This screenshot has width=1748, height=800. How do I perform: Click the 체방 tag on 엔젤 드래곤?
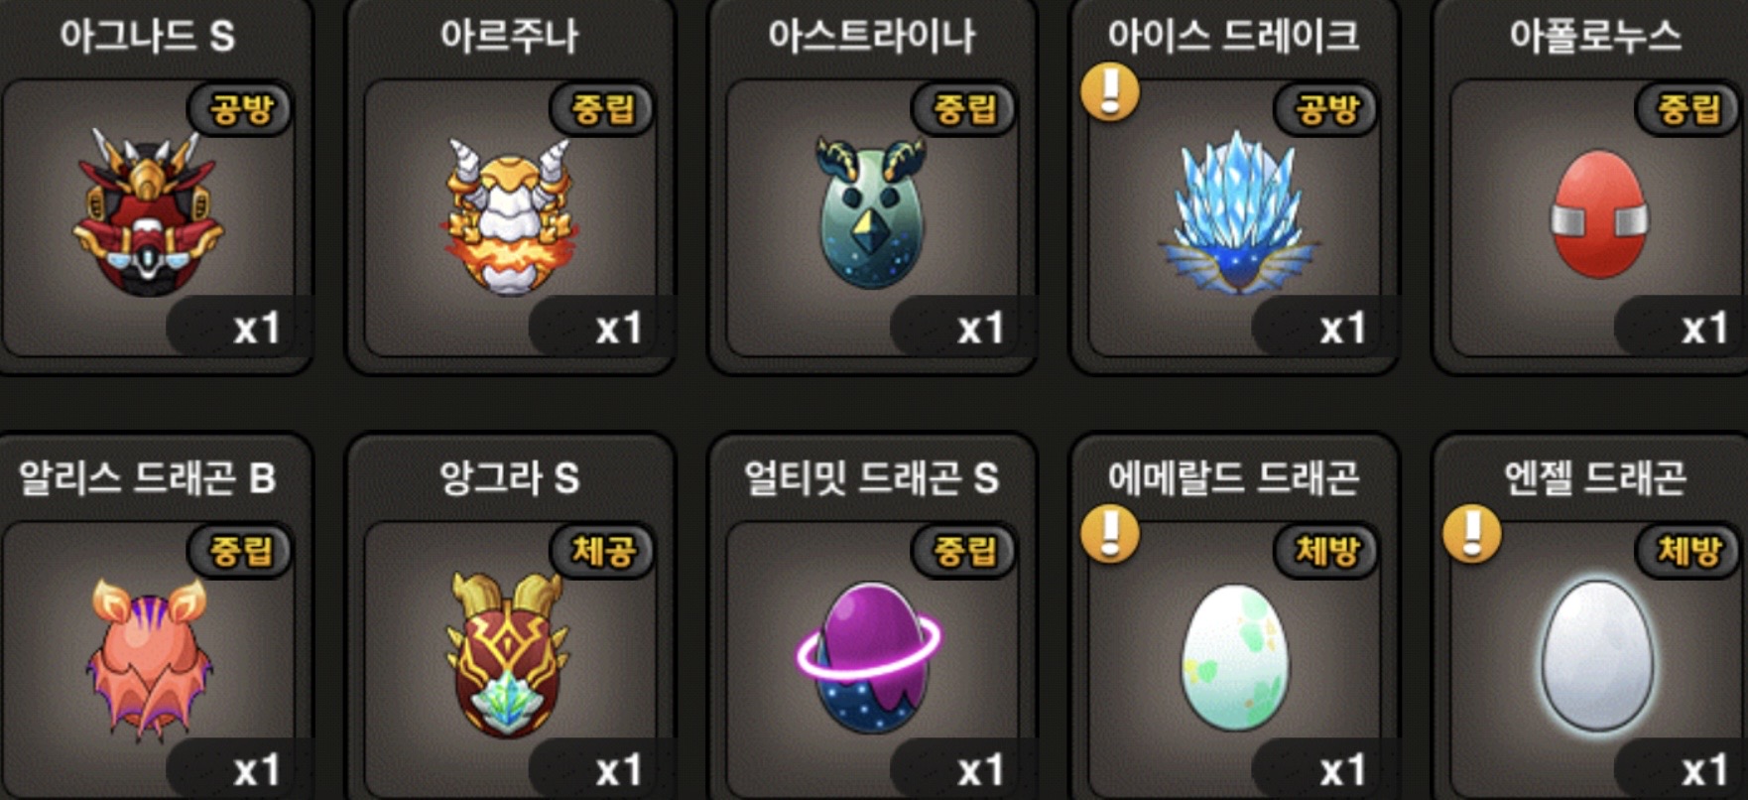[x=1688, y=550]
